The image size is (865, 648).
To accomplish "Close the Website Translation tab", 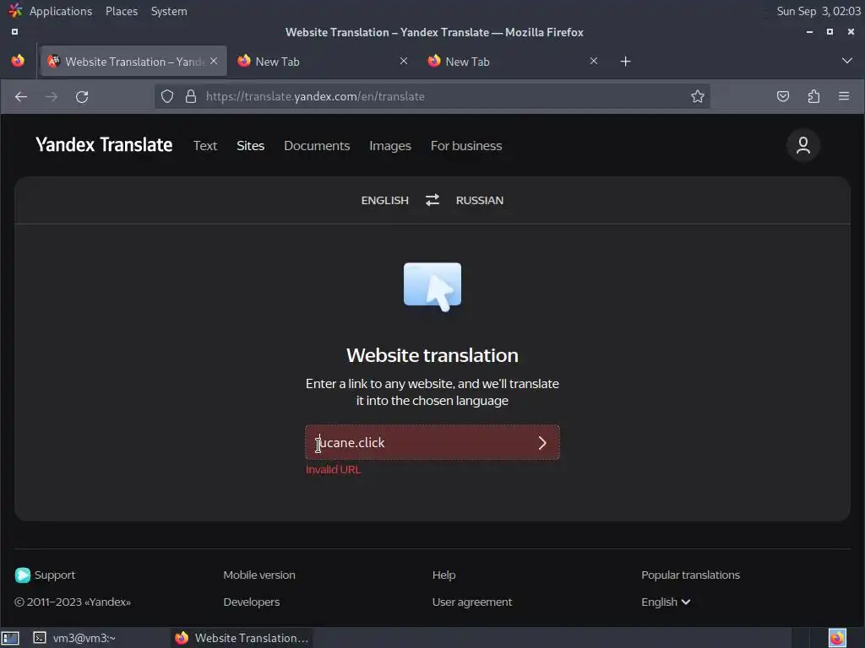I will pos(214,61).
